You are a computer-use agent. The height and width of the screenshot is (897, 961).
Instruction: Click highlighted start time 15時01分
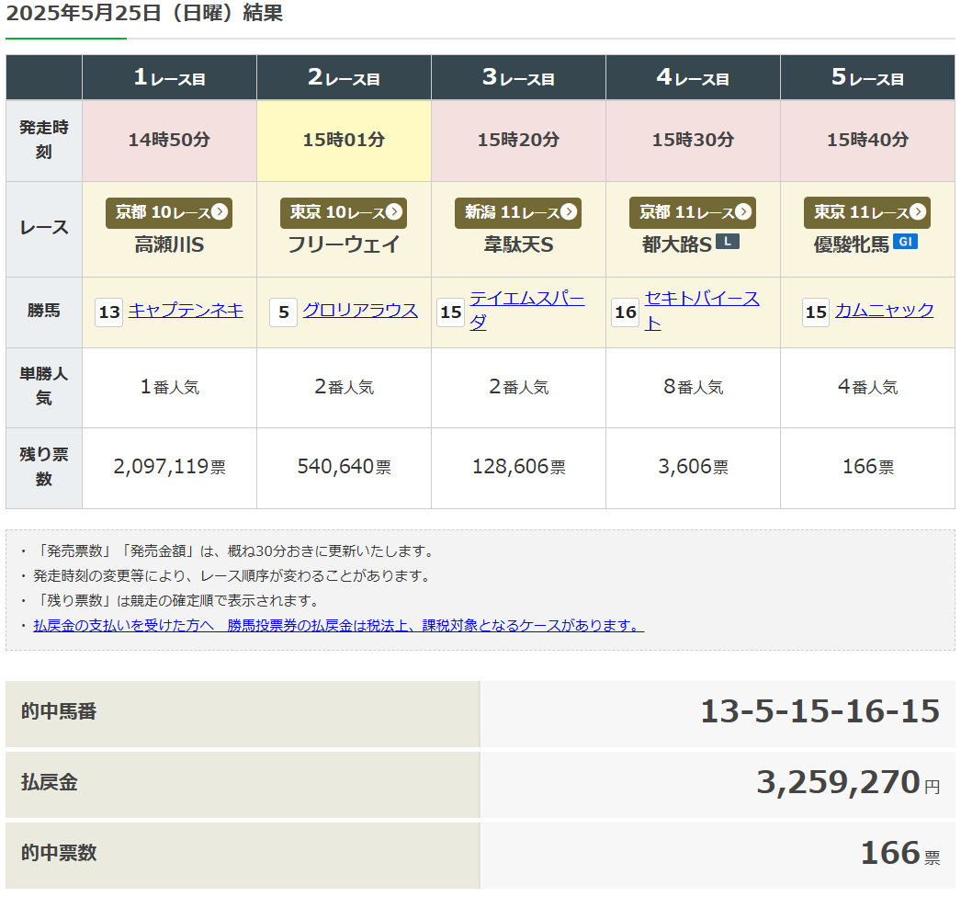pyautogui.click(x=344, y=140)
